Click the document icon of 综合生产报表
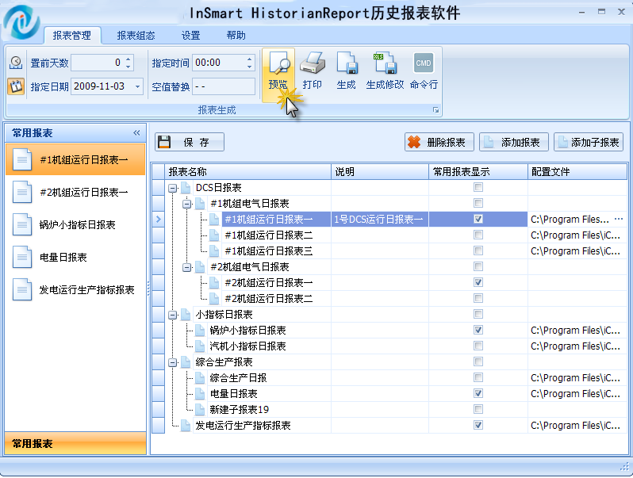 pyautogui.click(x=186, y=361)
